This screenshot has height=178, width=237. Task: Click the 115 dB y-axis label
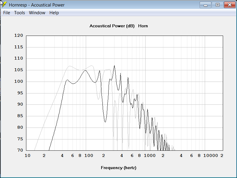click(19, 47)
